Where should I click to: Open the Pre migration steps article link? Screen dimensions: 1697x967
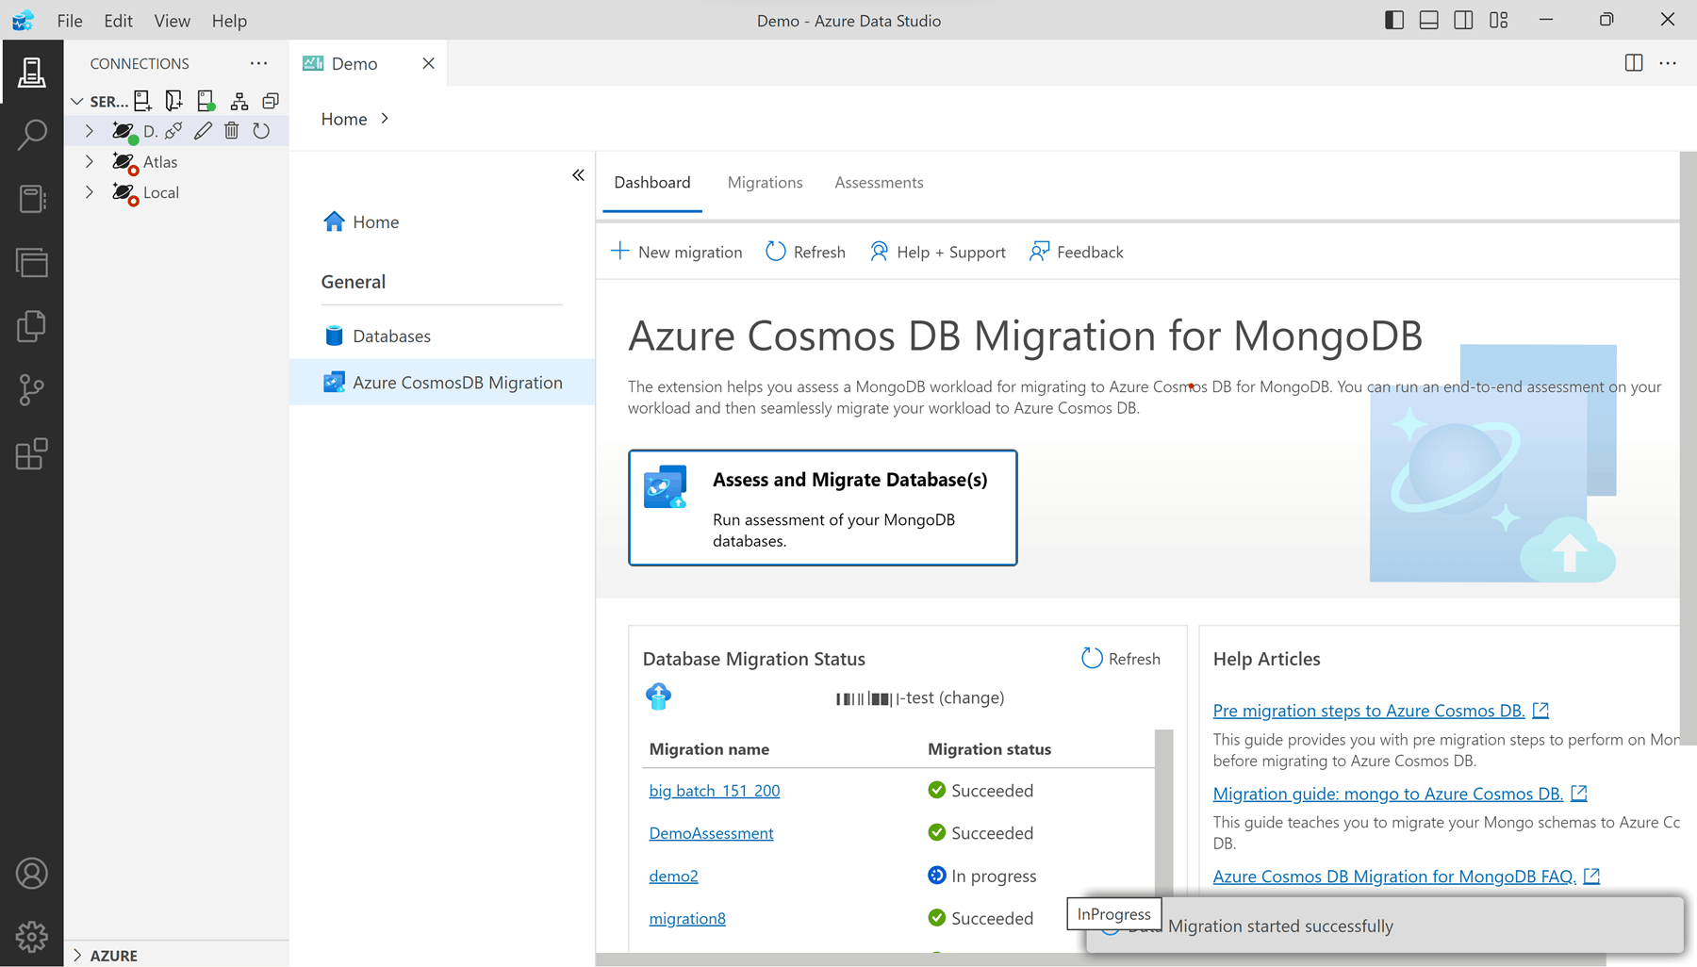1367,710
